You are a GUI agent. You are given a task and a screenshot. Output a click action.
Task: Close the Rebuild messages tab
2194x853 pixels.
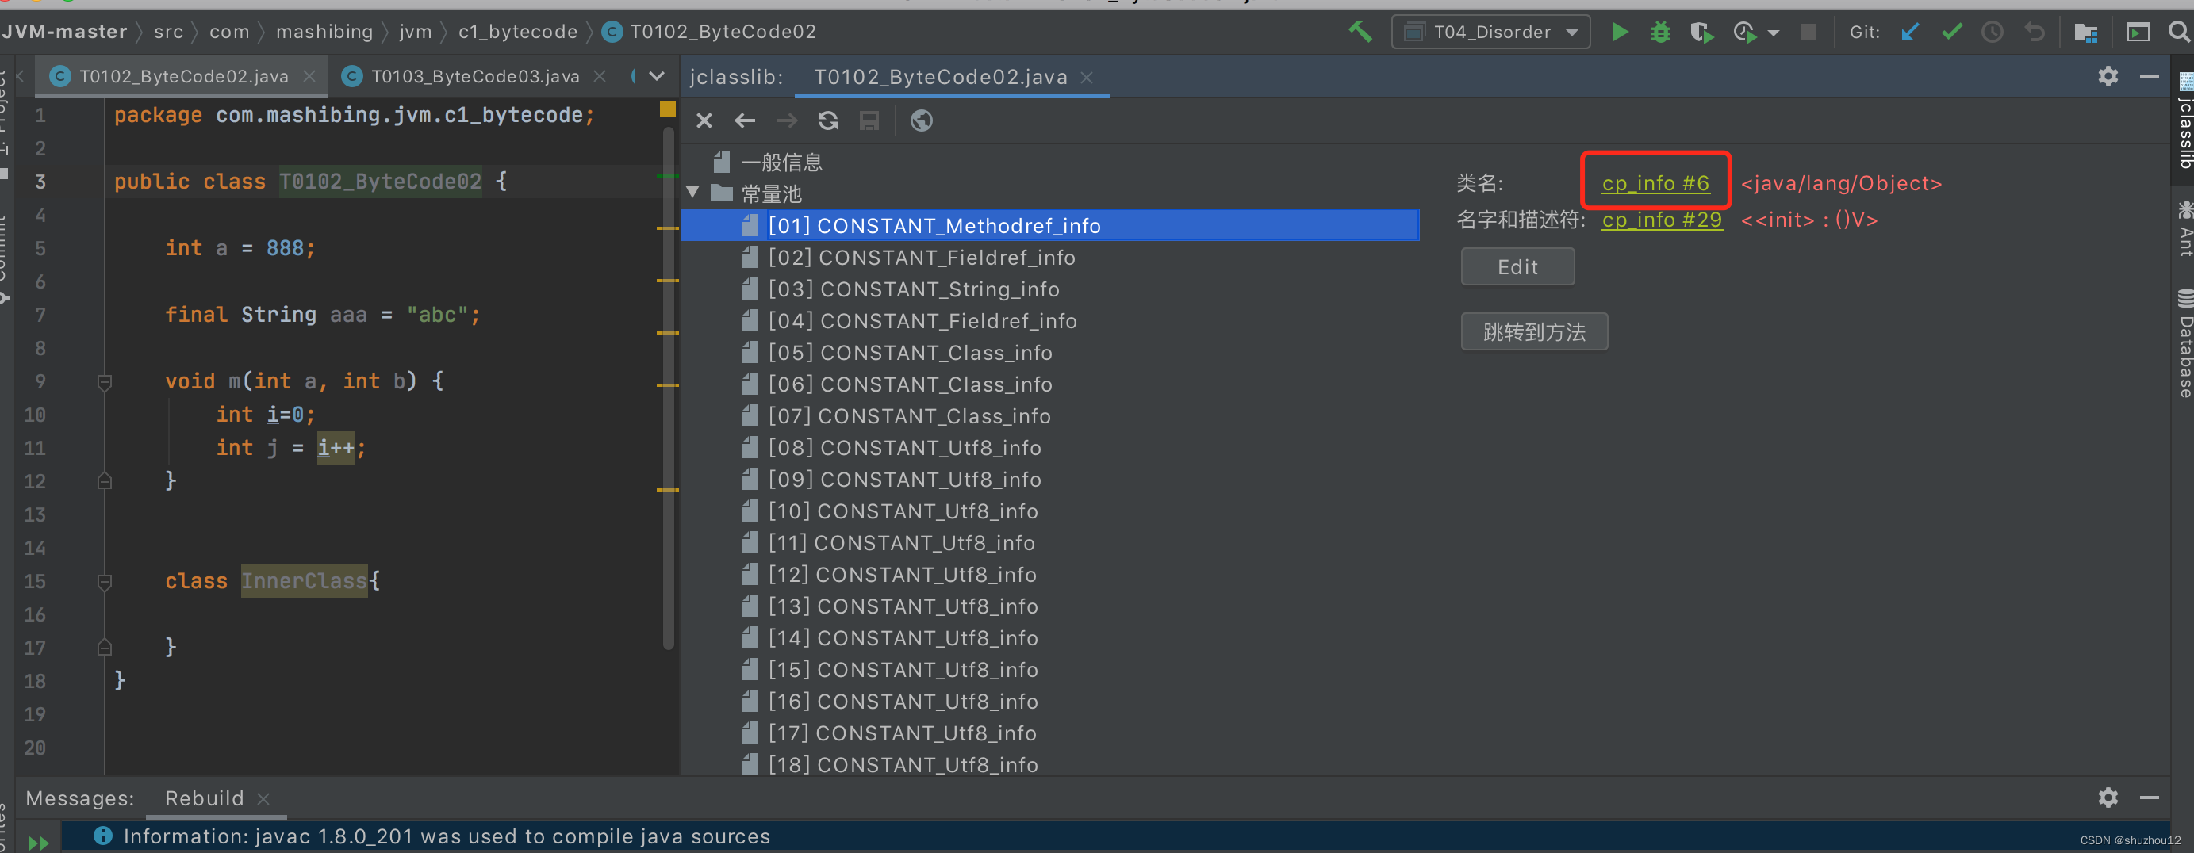(x=263, y=798)
